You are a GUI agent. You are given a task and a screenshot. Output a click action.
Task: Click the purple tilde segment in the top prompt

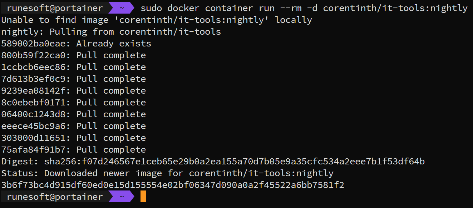122,8
